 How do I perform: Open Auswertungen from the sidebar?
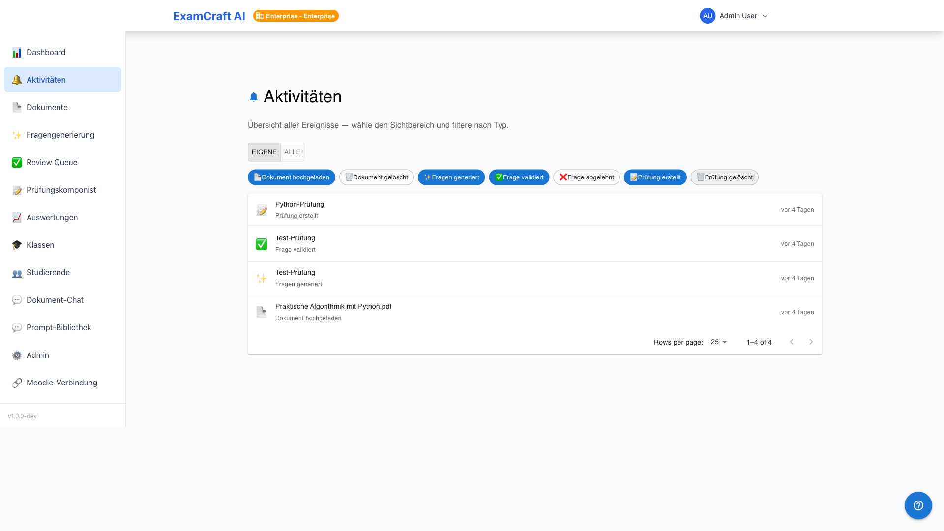[x=62, y=217]
